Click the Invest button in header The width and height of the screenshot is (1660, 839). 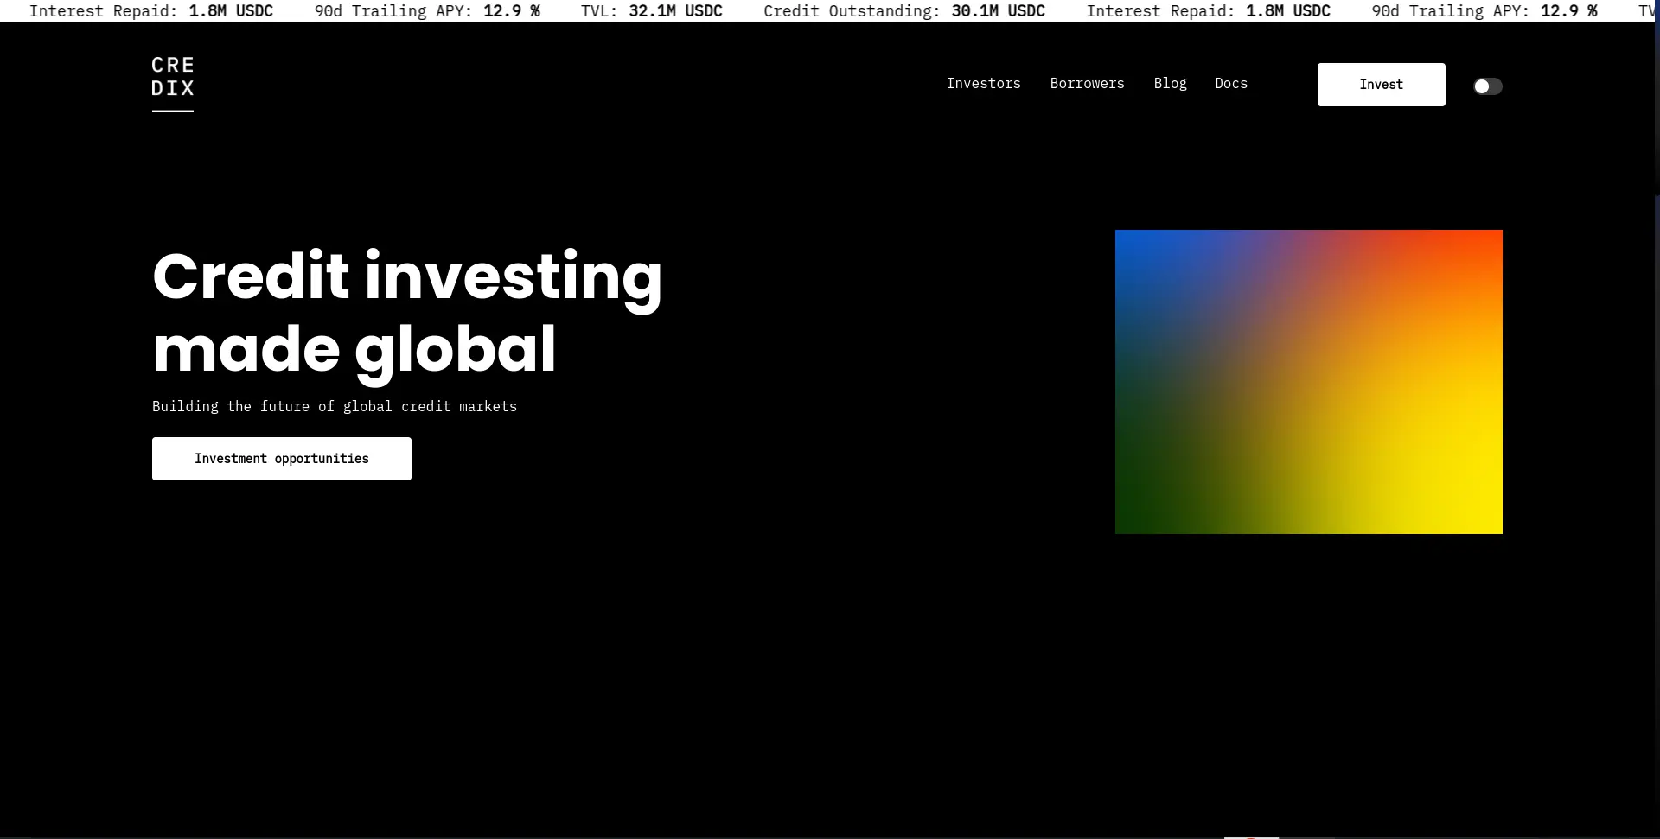point(1381,85)
